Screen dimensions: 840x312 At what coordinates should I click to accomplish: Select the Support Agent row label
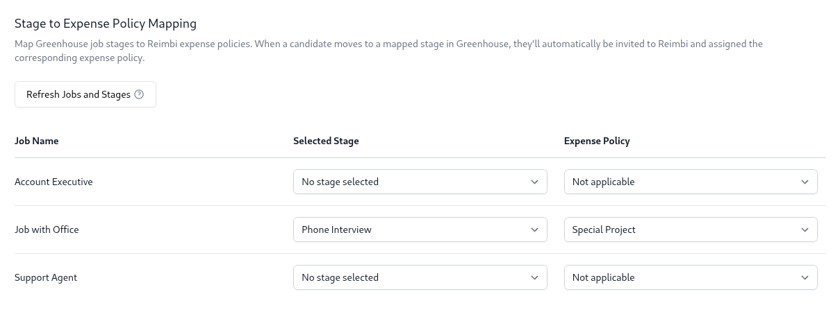coord(46,277)
